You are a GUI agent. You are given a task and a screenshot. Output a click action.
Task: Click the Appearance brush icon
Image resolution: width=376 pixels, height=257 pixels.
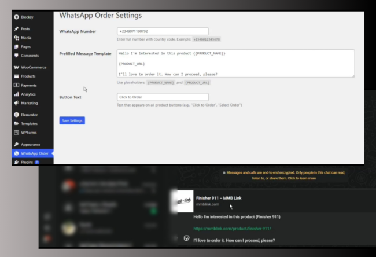tap(16, 145)
